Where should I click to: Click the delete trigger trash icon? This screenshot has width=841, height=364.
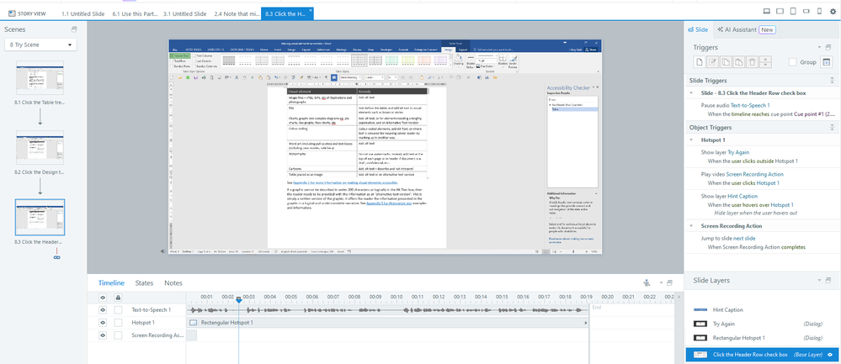tap(753, 62)
